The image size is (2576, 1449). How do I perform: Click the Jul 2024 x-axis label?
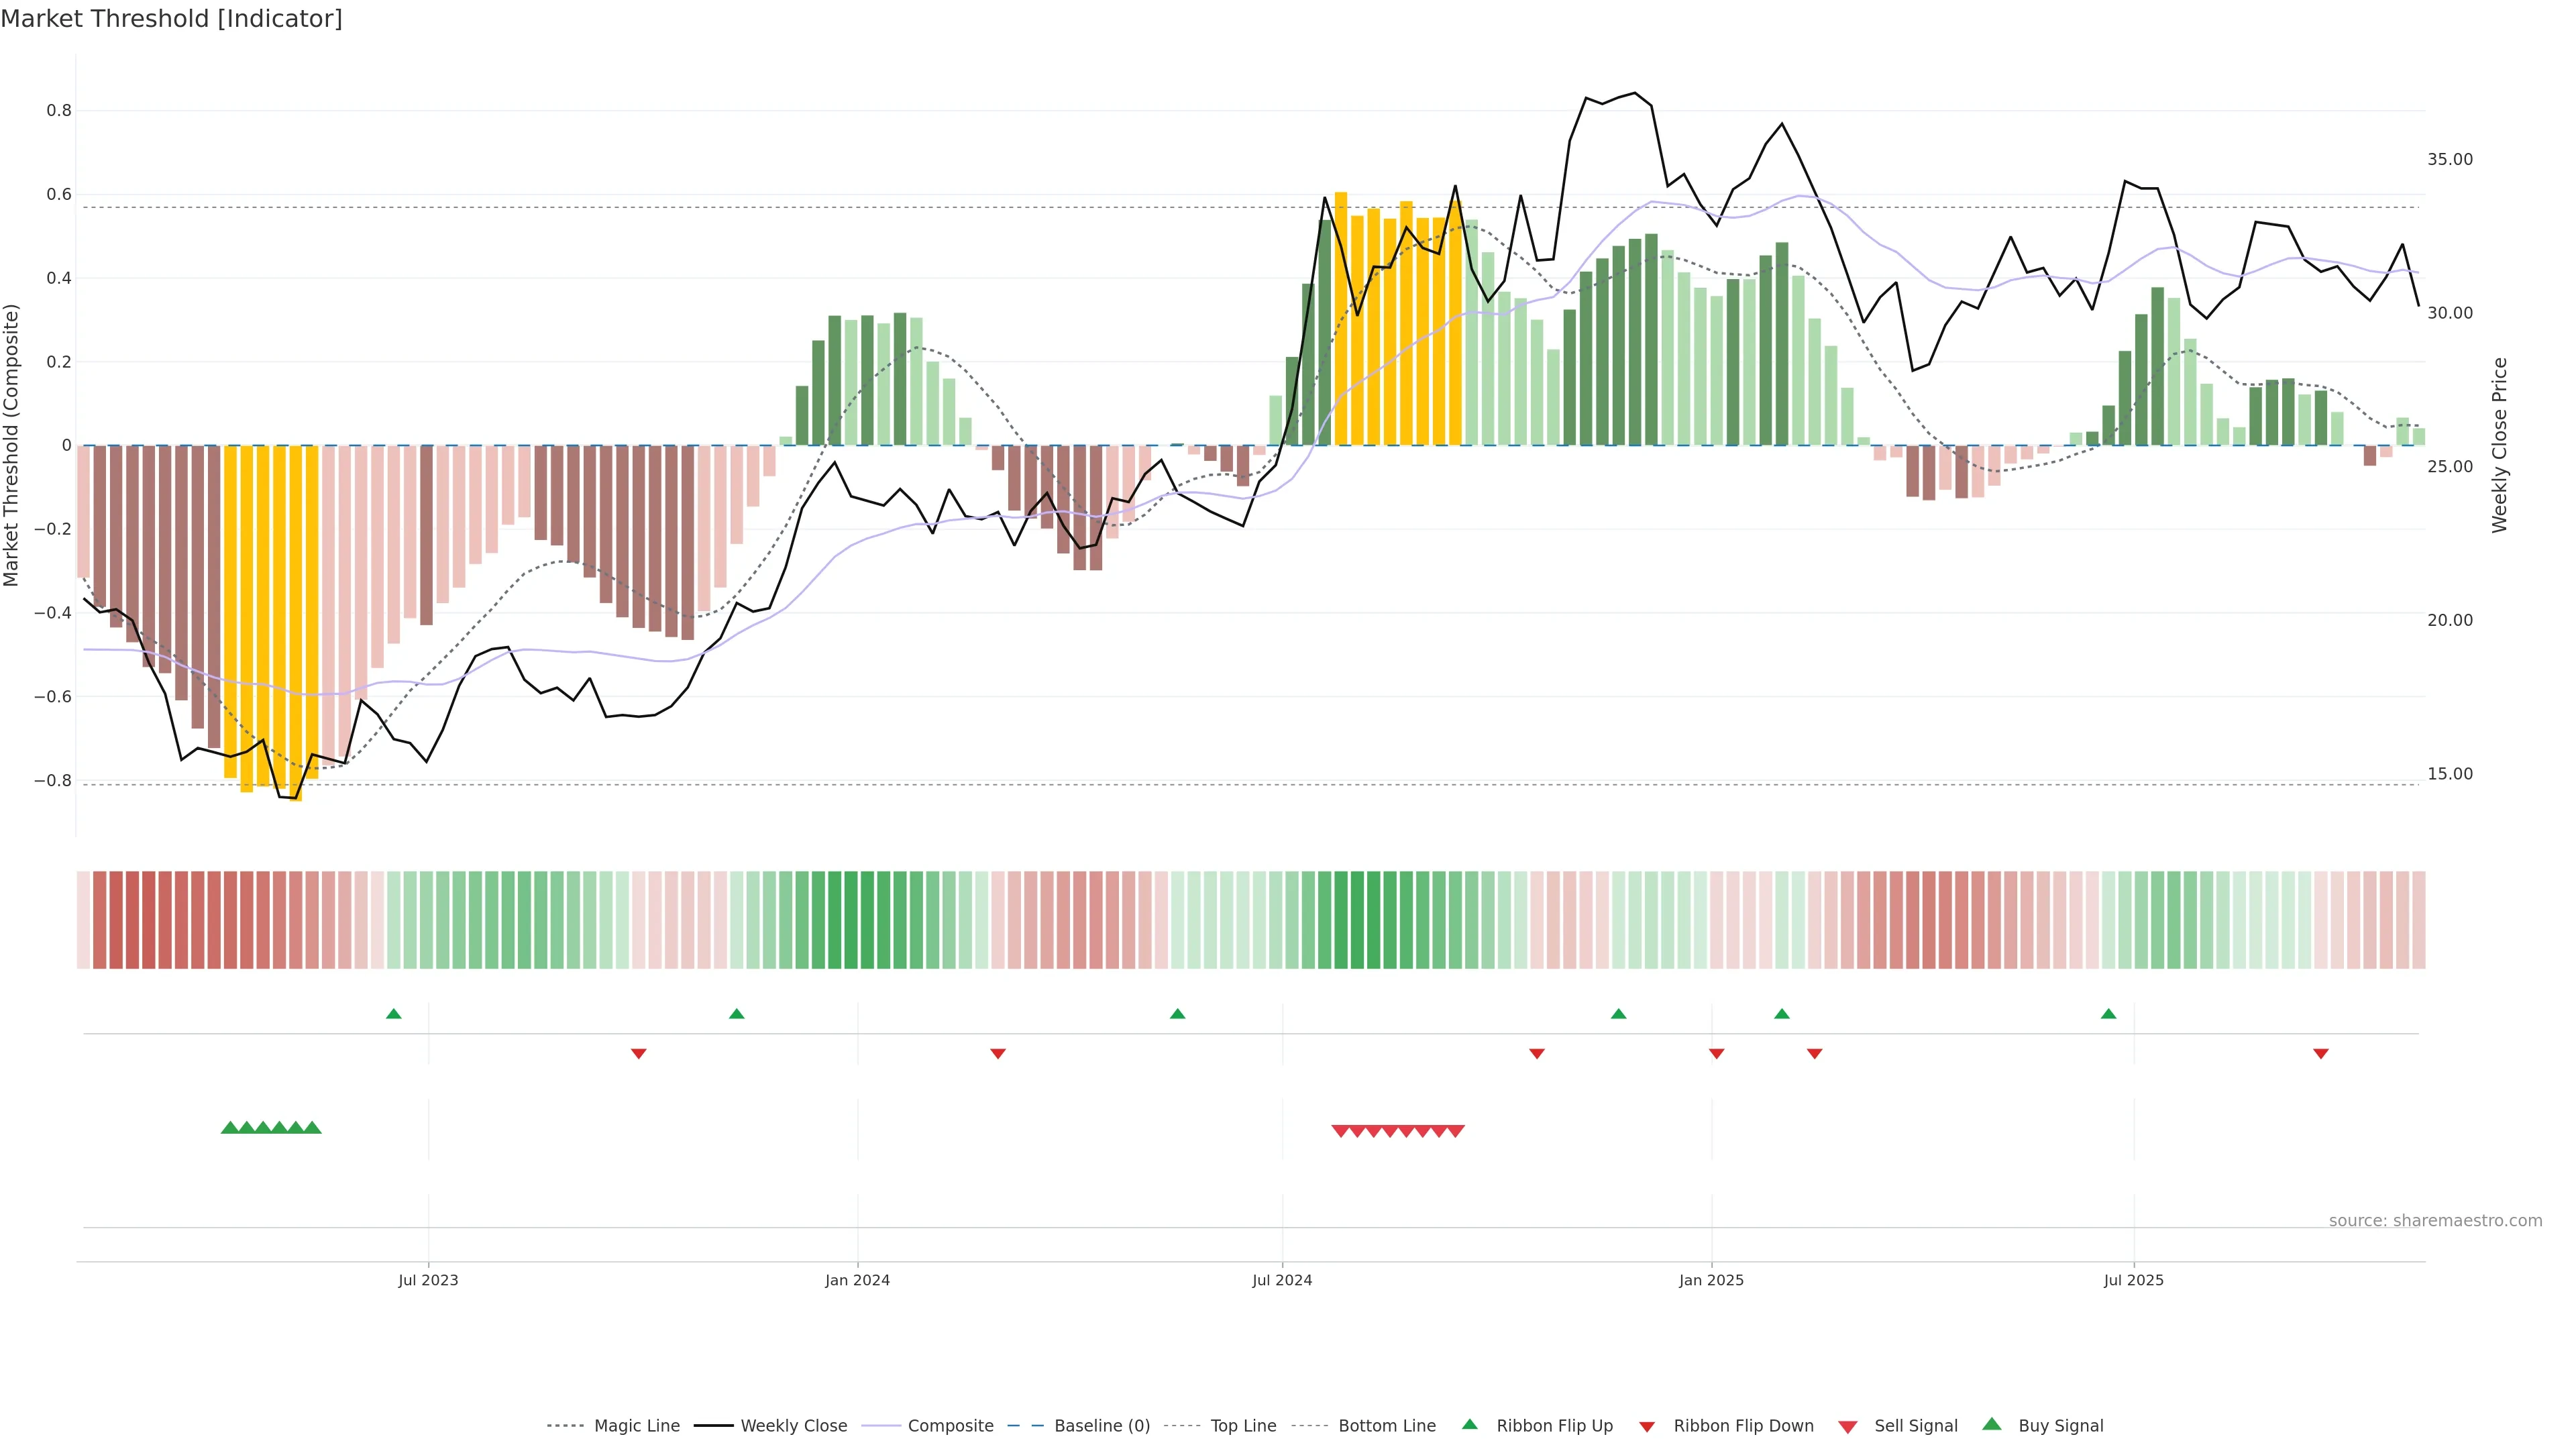coord(1282,1280)
